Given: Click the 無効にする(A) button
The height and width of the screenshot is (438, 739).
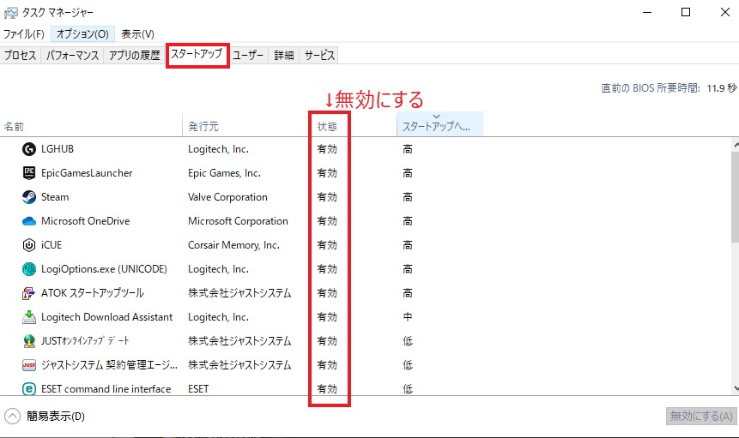Looking at the screenshot, I should pos(701,416).
